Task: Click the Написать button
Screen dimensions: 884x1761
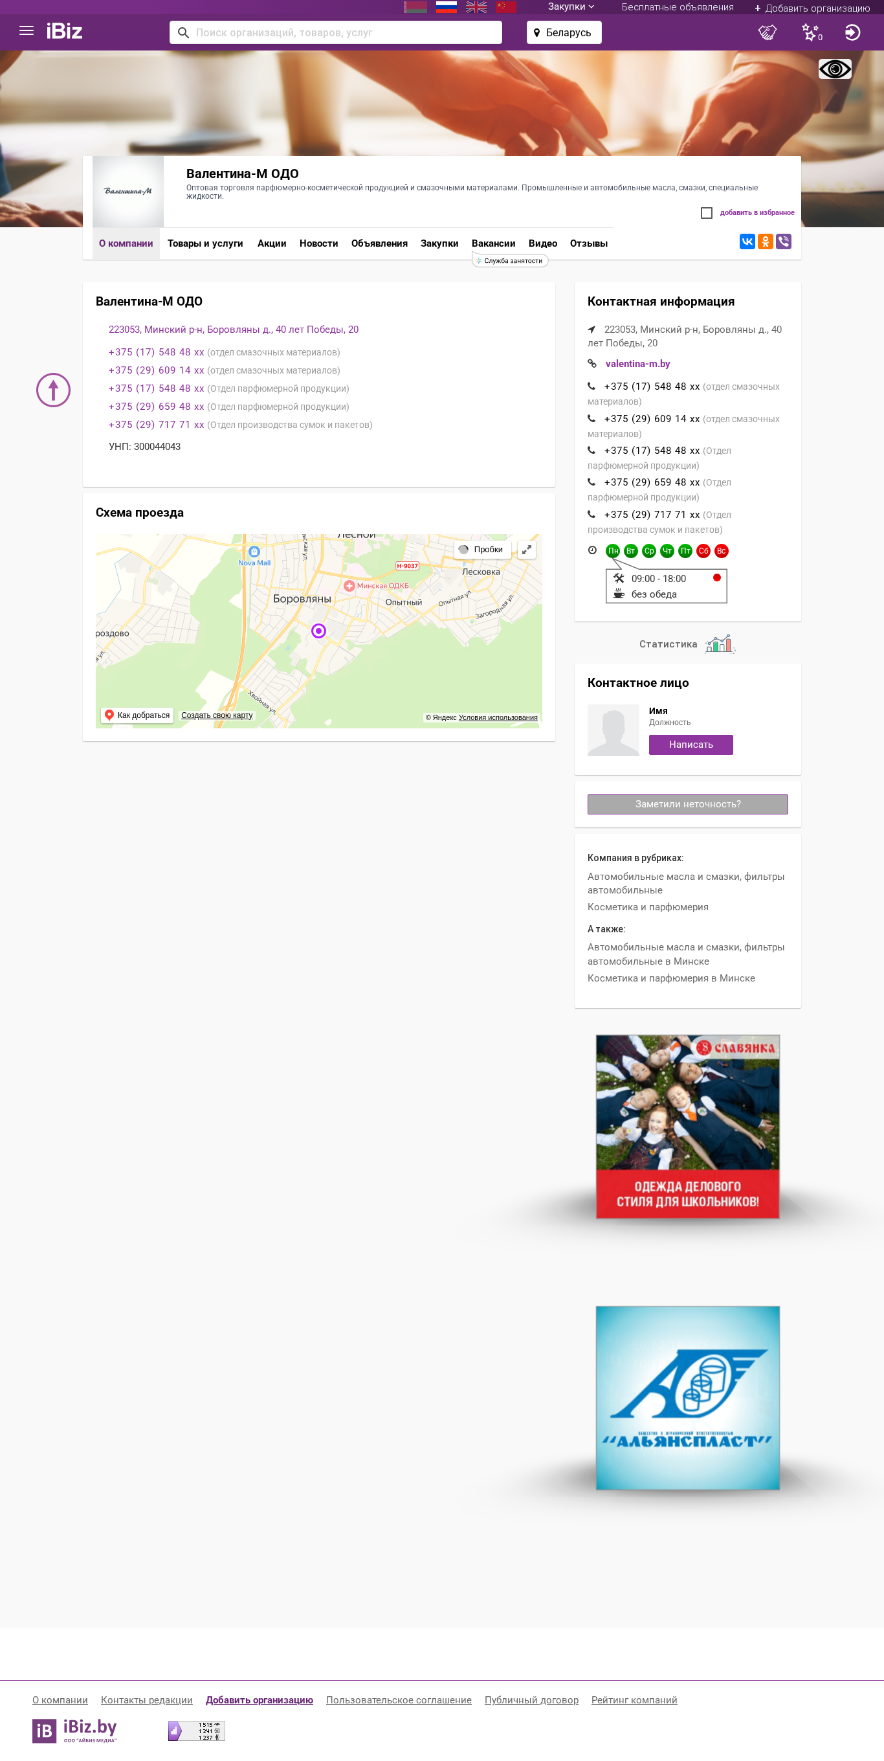Action: (x=691, y=745)
